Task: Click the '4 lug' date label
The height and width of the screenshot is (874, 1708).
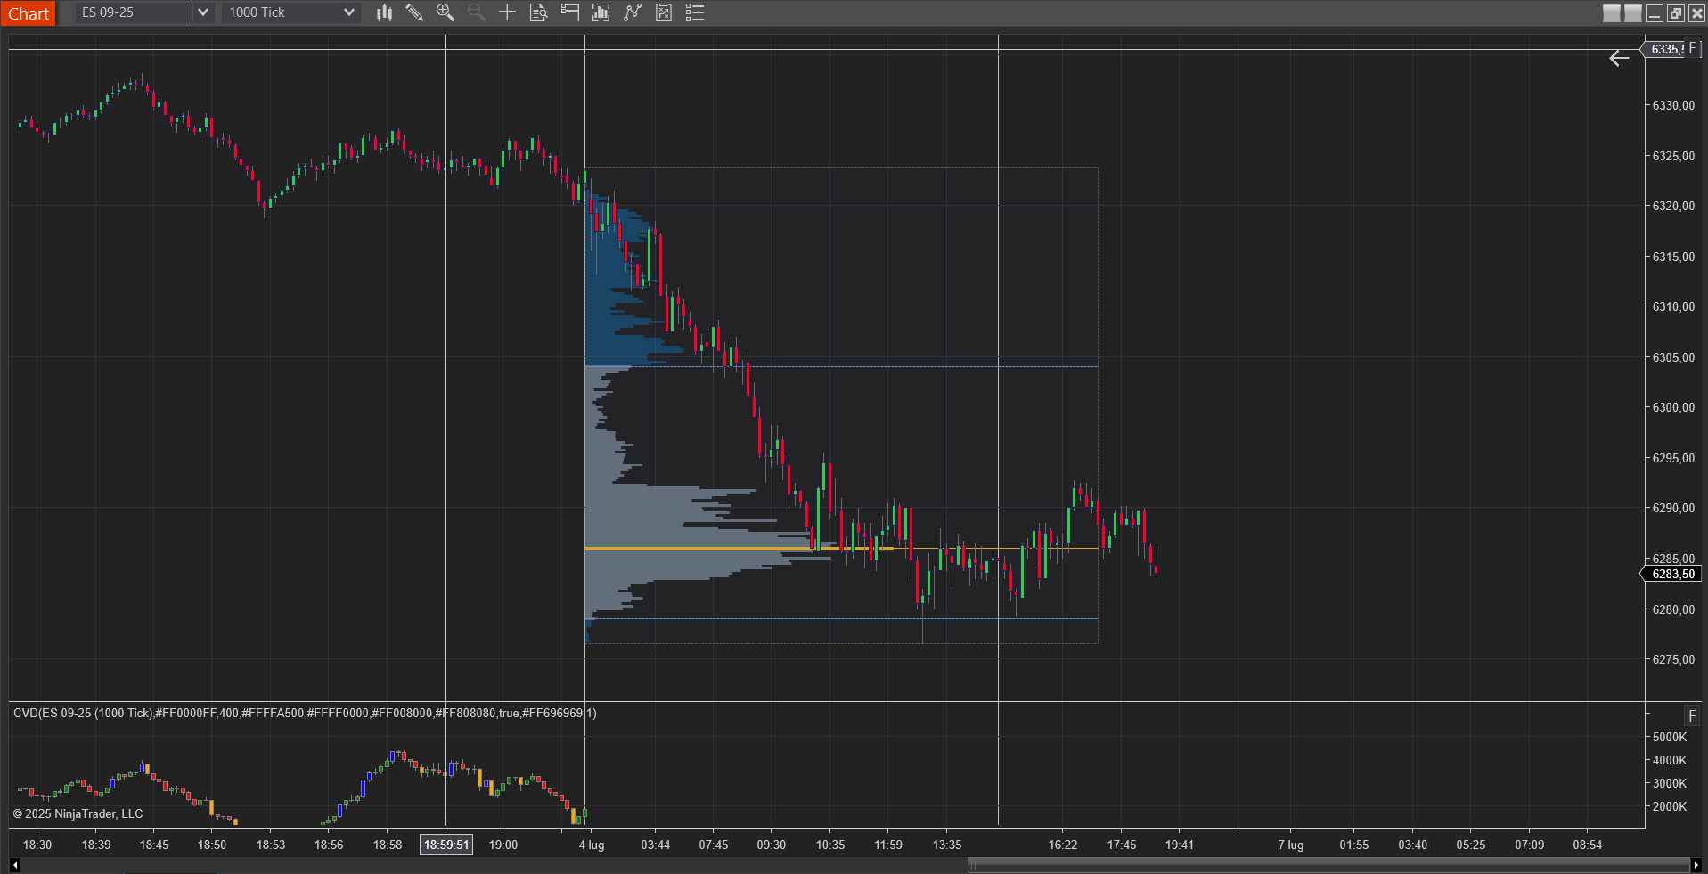Action: coord(592,845)
